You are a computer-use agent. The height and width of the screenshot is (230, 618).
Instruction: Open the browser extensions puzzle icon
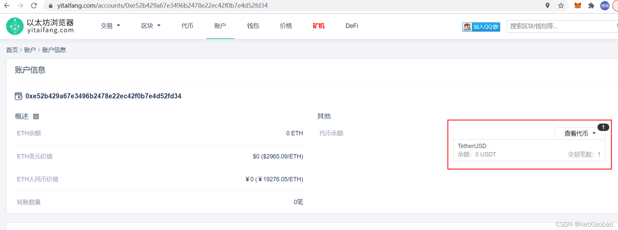point(591,5)
